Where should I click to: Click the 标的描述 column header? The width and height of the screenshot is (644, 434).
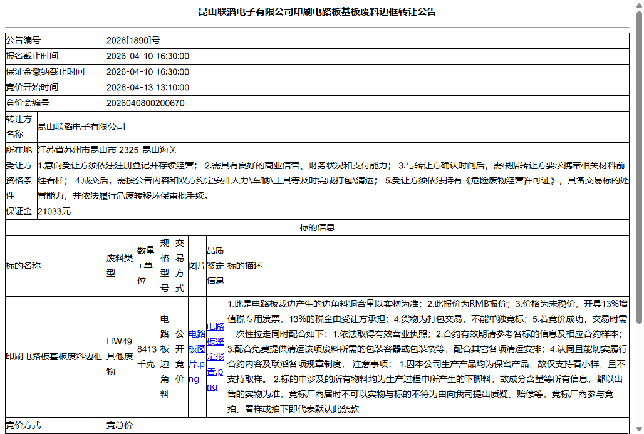(x=428, y=266)
